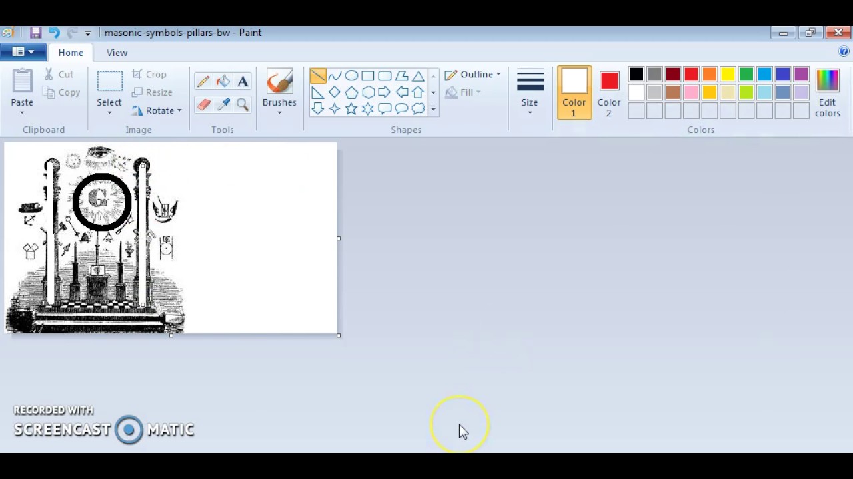The image size is (853, 479).
Task: Select the Color picker eyedropper tool
Action: [x=223, y=104]
